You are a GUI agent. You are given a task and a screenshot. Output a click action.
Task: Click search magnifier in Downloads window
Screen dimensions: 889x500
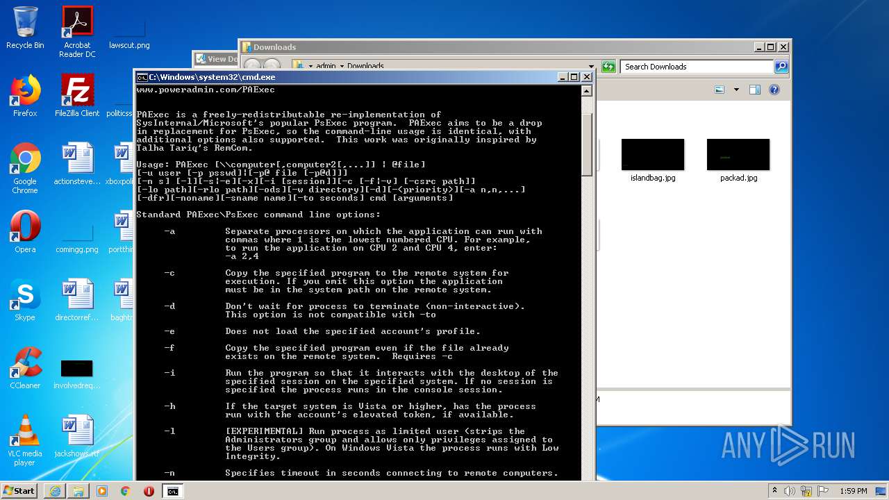[781, 67]
